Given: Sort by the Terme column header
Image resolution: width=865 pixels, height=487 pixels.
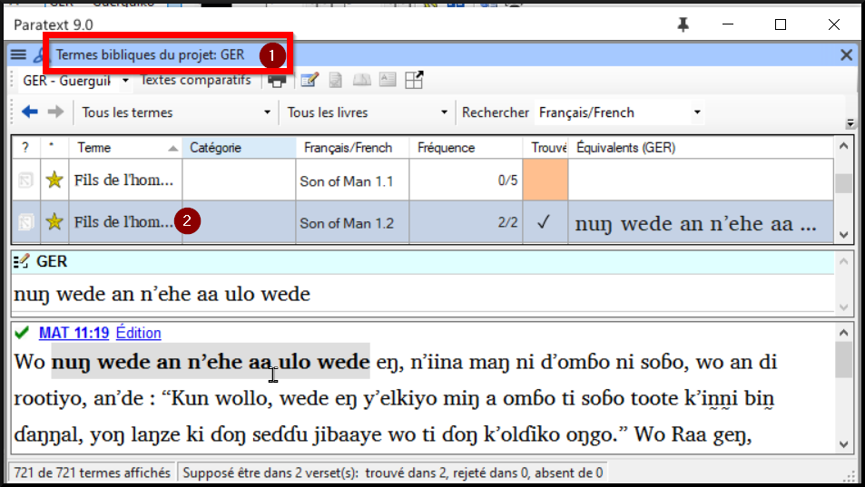Looking at the screenshot, I should [x=125, y=148].
